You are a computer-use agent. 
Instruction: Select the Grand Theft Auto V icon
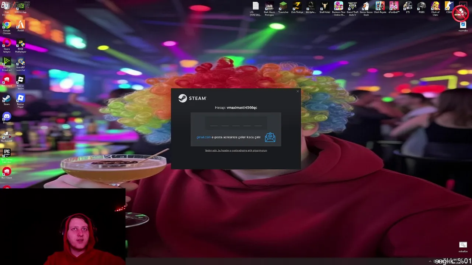(x=353, y=9)
